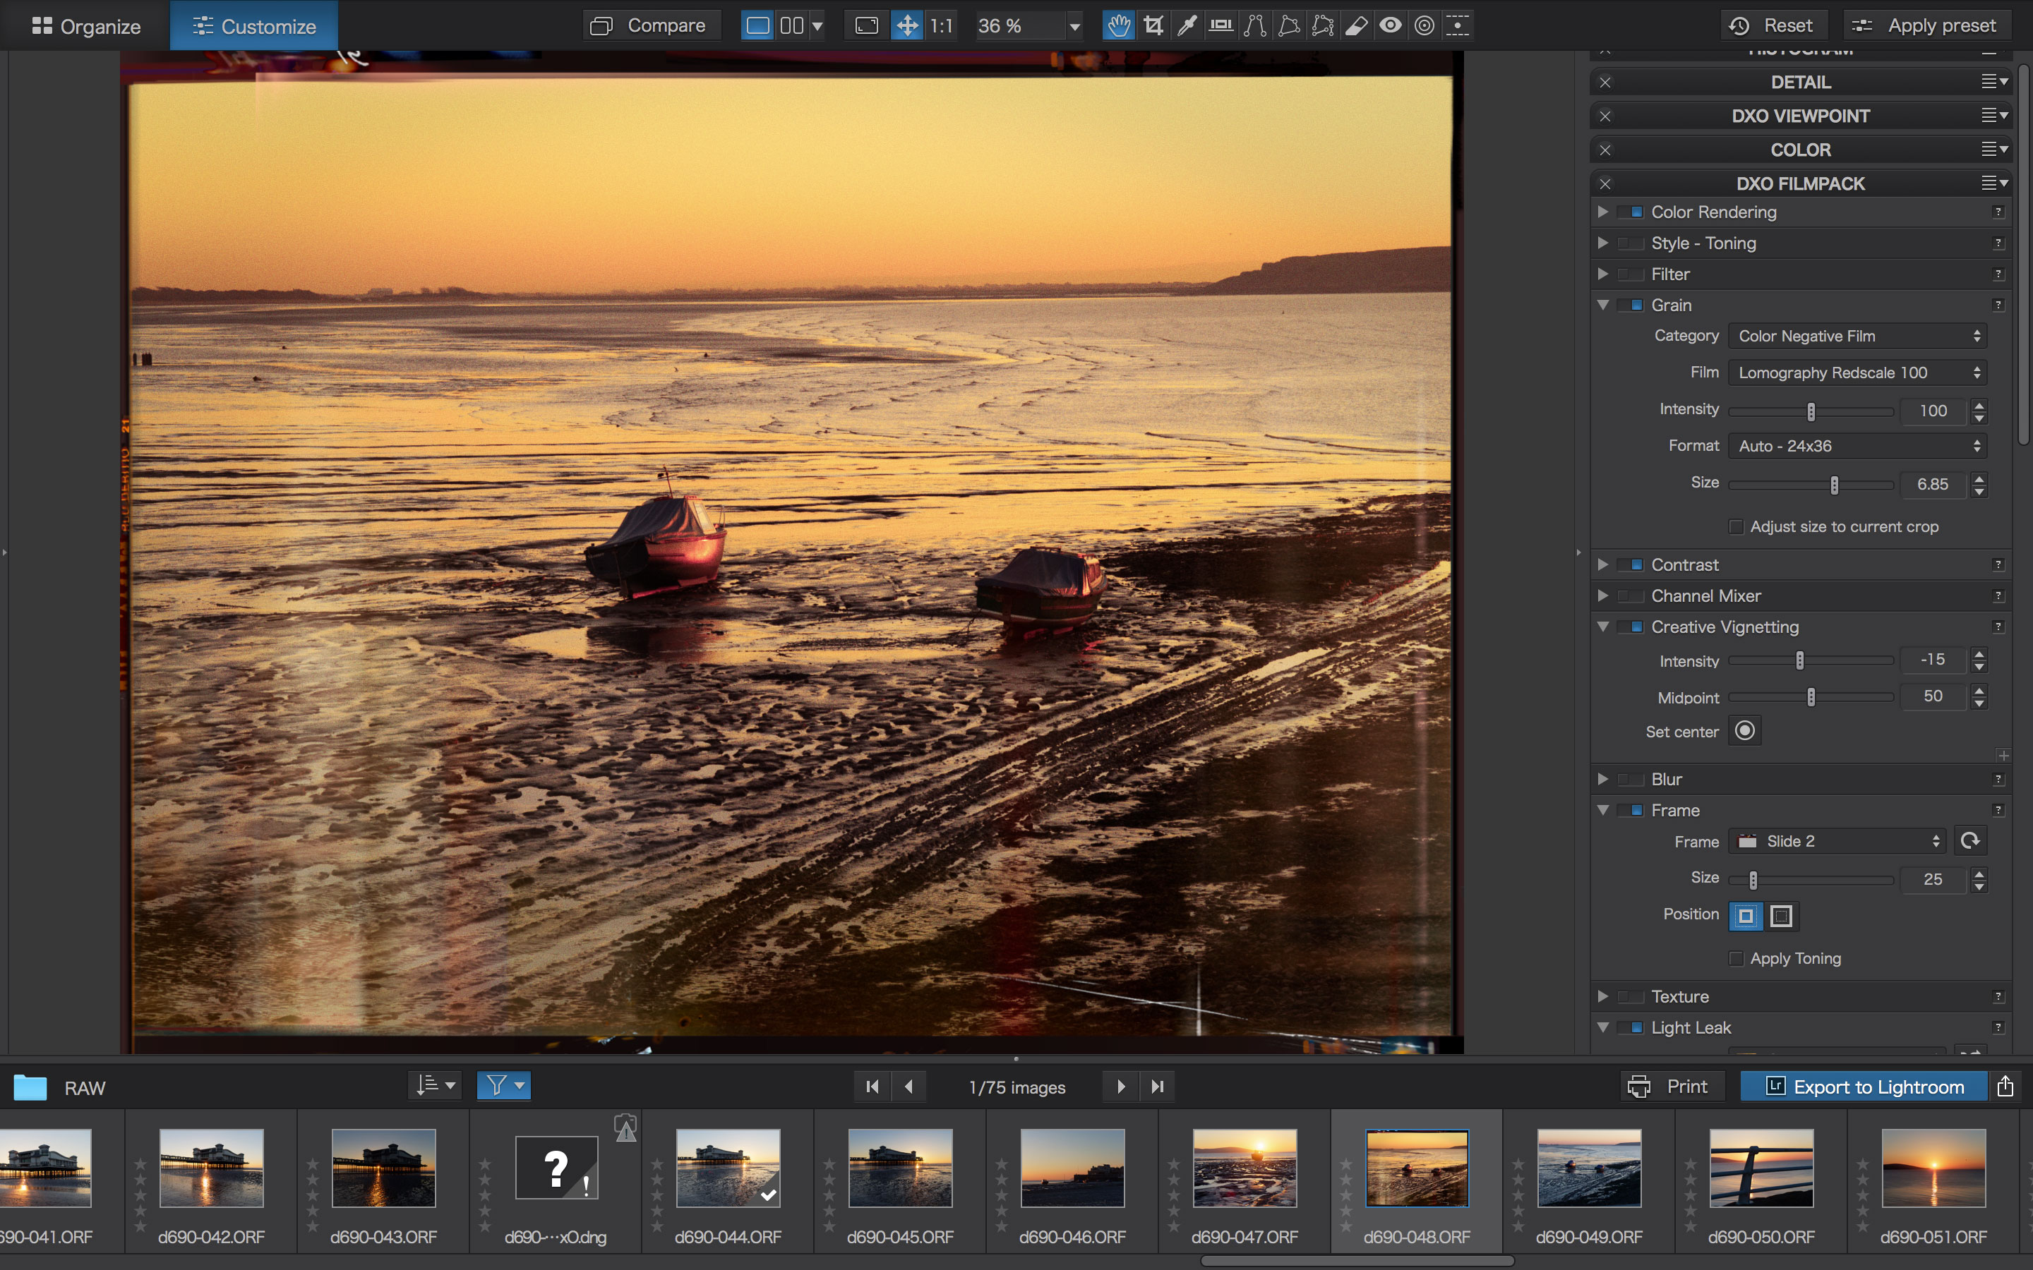
Task: Select the white balance eyedropper tool
Action: click(1187, 26)
